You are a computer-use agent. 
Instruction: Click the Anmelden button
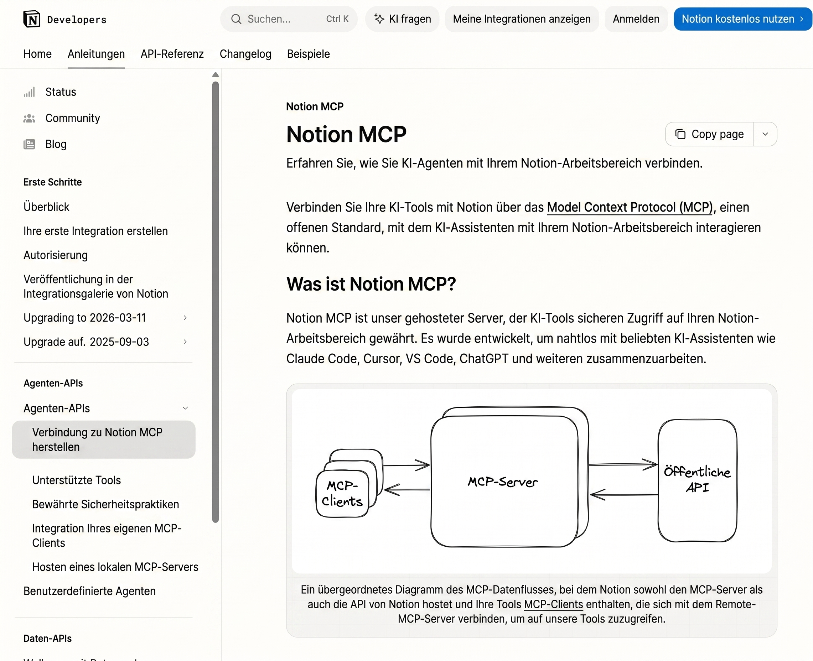[x=636, y=19]
